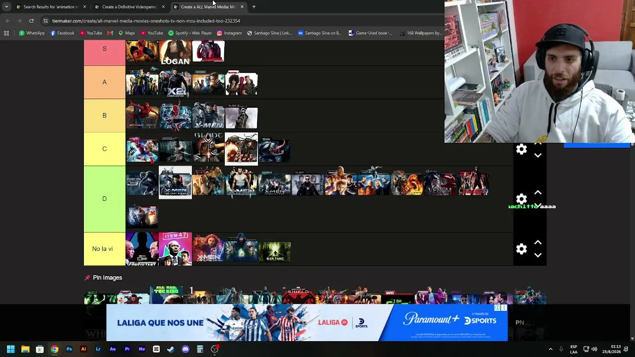Open settings gear for the C tier row
This screenshot has width=635, height=357.
(521, 149)
